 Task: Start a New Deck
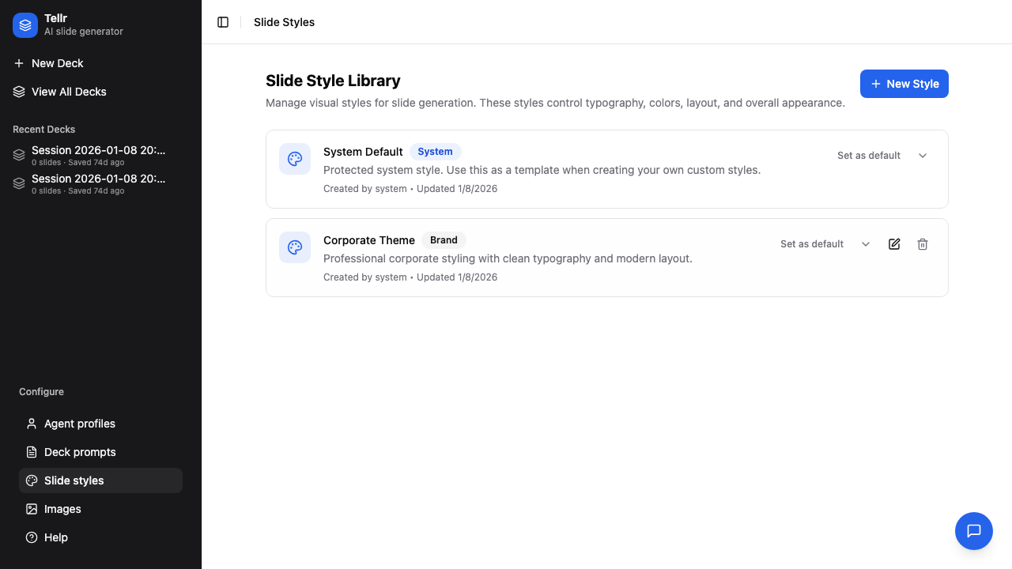click(x=57, y=63)
